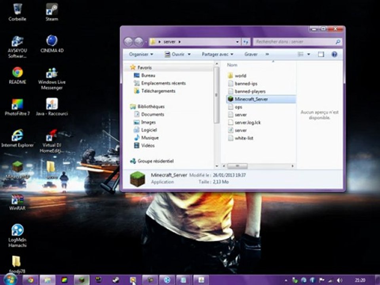Screen dimensions: 380x285
Task: Open the WinRAR desktop shortcut
Action: click(17, 201)
